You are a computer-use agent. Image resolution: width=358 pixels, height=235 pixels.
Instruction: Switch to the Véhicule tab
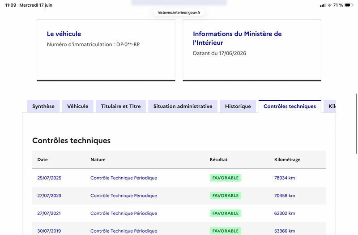point(77,106)
